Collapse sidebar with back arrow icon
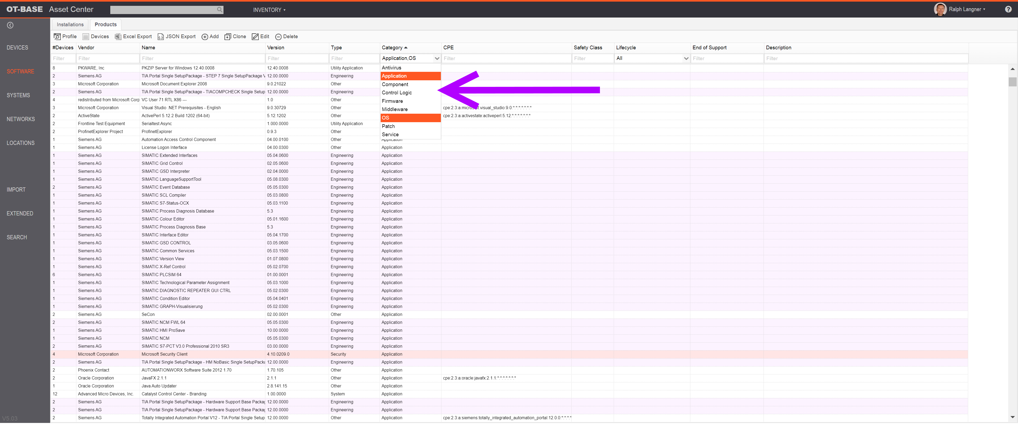 point(10,25)
